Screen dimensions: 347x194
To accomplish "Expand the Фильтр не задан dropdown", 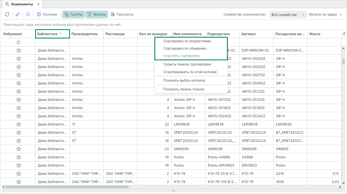I will pyautogui.click(x=325, y=14).
